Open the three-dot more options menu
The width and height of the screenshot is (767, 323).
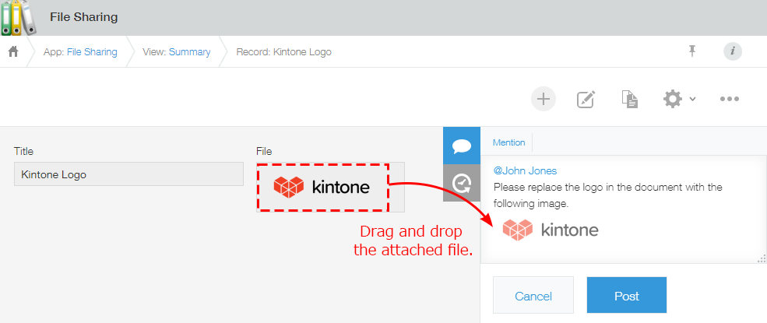[x=729, y=99]
